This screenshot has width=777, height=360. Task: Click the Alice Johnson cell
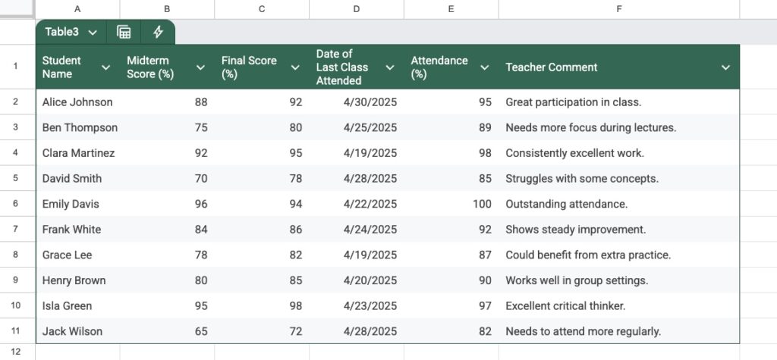77,102
